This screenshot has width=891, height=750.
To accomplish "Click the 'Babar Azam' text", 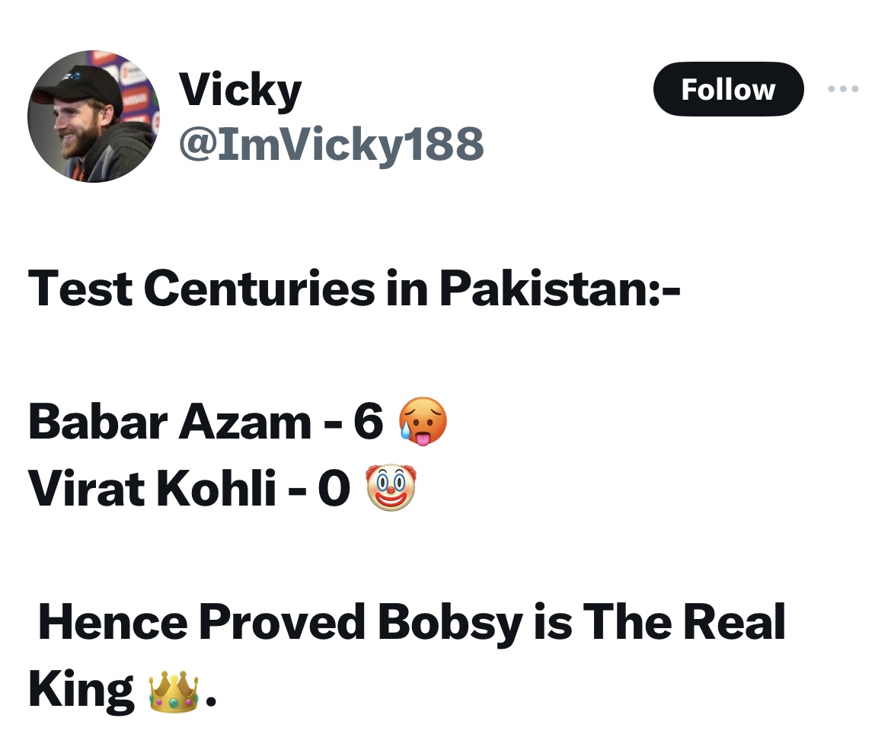I will pyautogui.click(x=169, y=423).
